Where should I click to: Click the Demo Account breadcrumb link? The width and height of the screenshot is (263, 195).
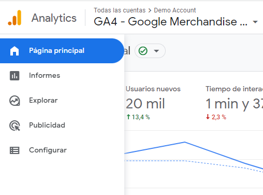click(175, 10)
